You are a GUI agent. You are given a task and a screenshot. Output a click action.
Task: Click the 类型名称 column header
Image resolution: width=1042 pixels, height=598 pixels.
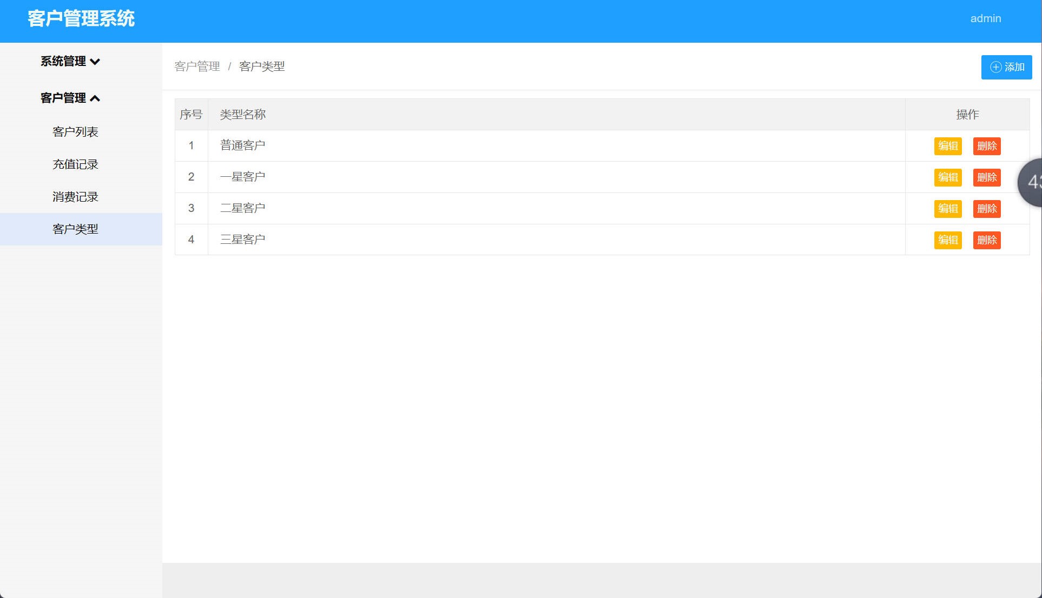click(242, 114)
